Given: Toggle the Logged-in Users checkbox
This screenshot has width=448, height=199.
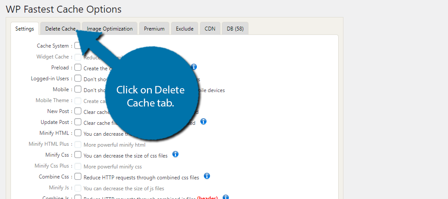Looking at the screenshot, I should tap(78, 79).
